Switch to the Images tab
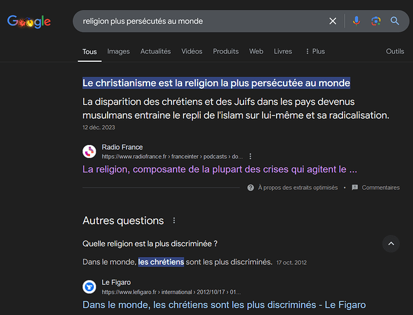The width and height of the screenshot is (413, 315). tap(118, 51)
